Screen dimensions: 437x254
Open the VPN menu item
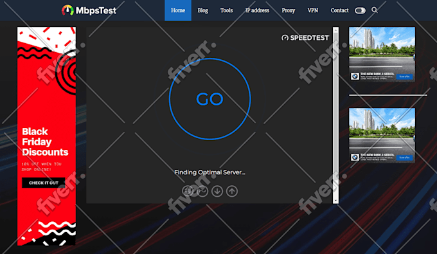(x=313, y=10)
